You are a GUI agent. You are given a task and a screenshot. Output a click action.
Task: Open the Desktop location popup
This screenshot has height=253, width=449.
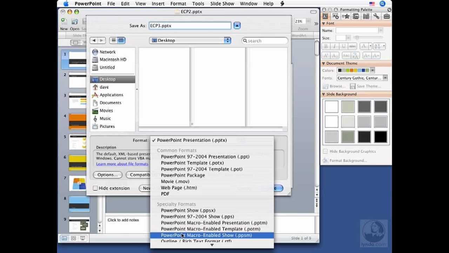(x=190, y=40)
